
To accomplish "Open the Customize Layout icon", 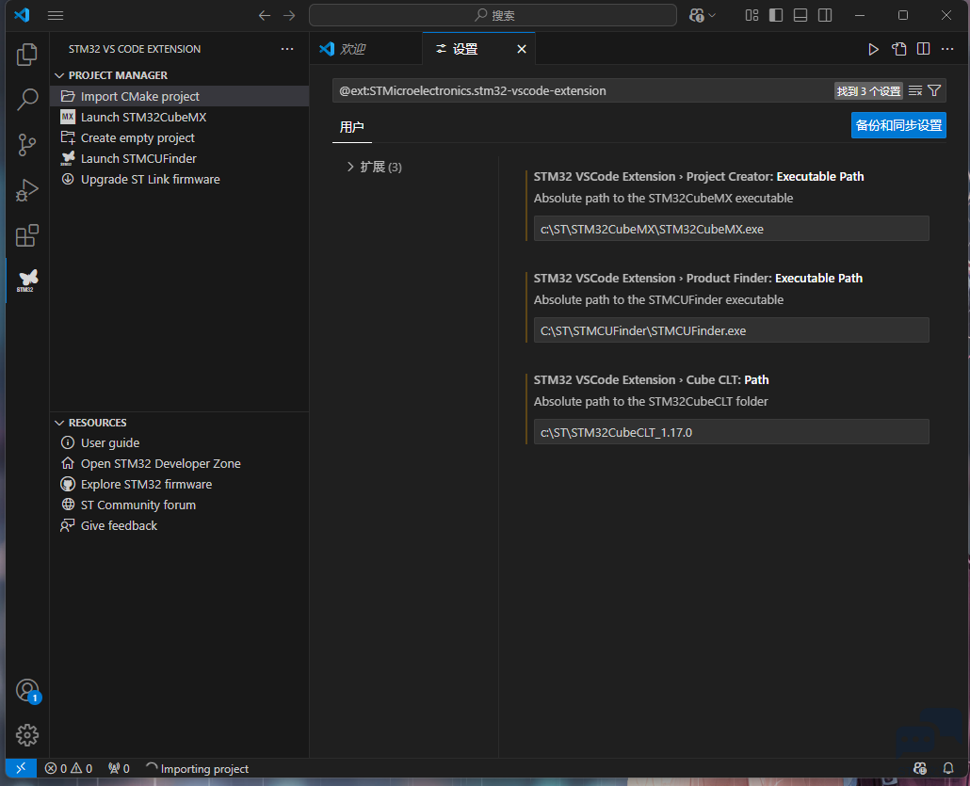I will click(x=752, y=15).
